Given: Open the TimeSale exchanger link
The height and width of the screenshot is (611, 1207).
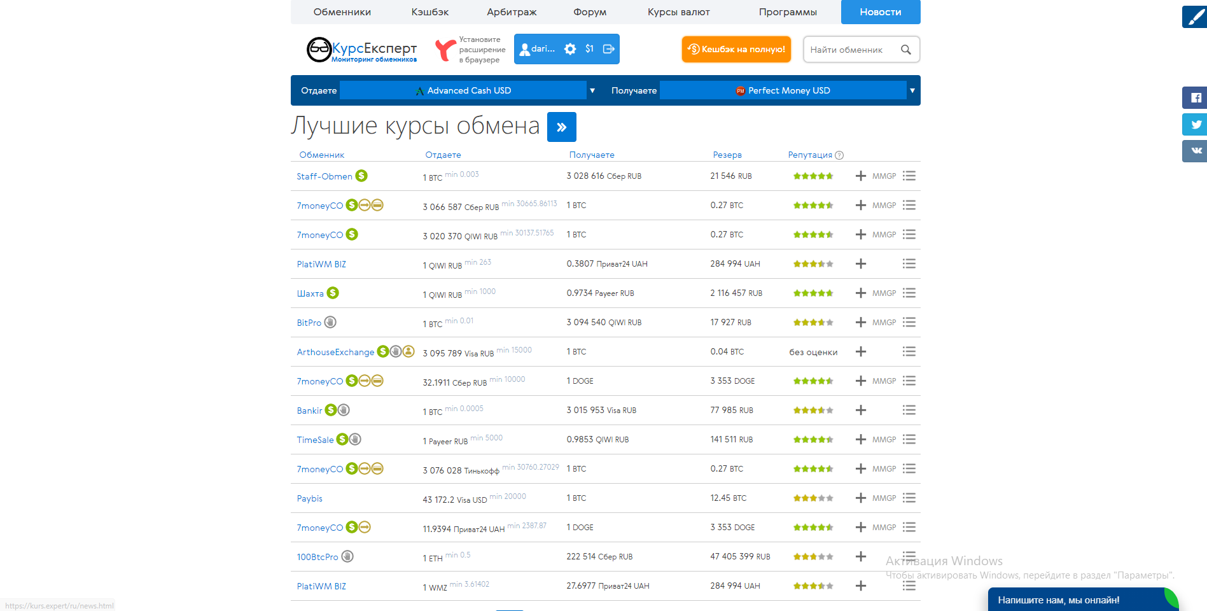Looking at the screenshot, I should tap(315, 440).
